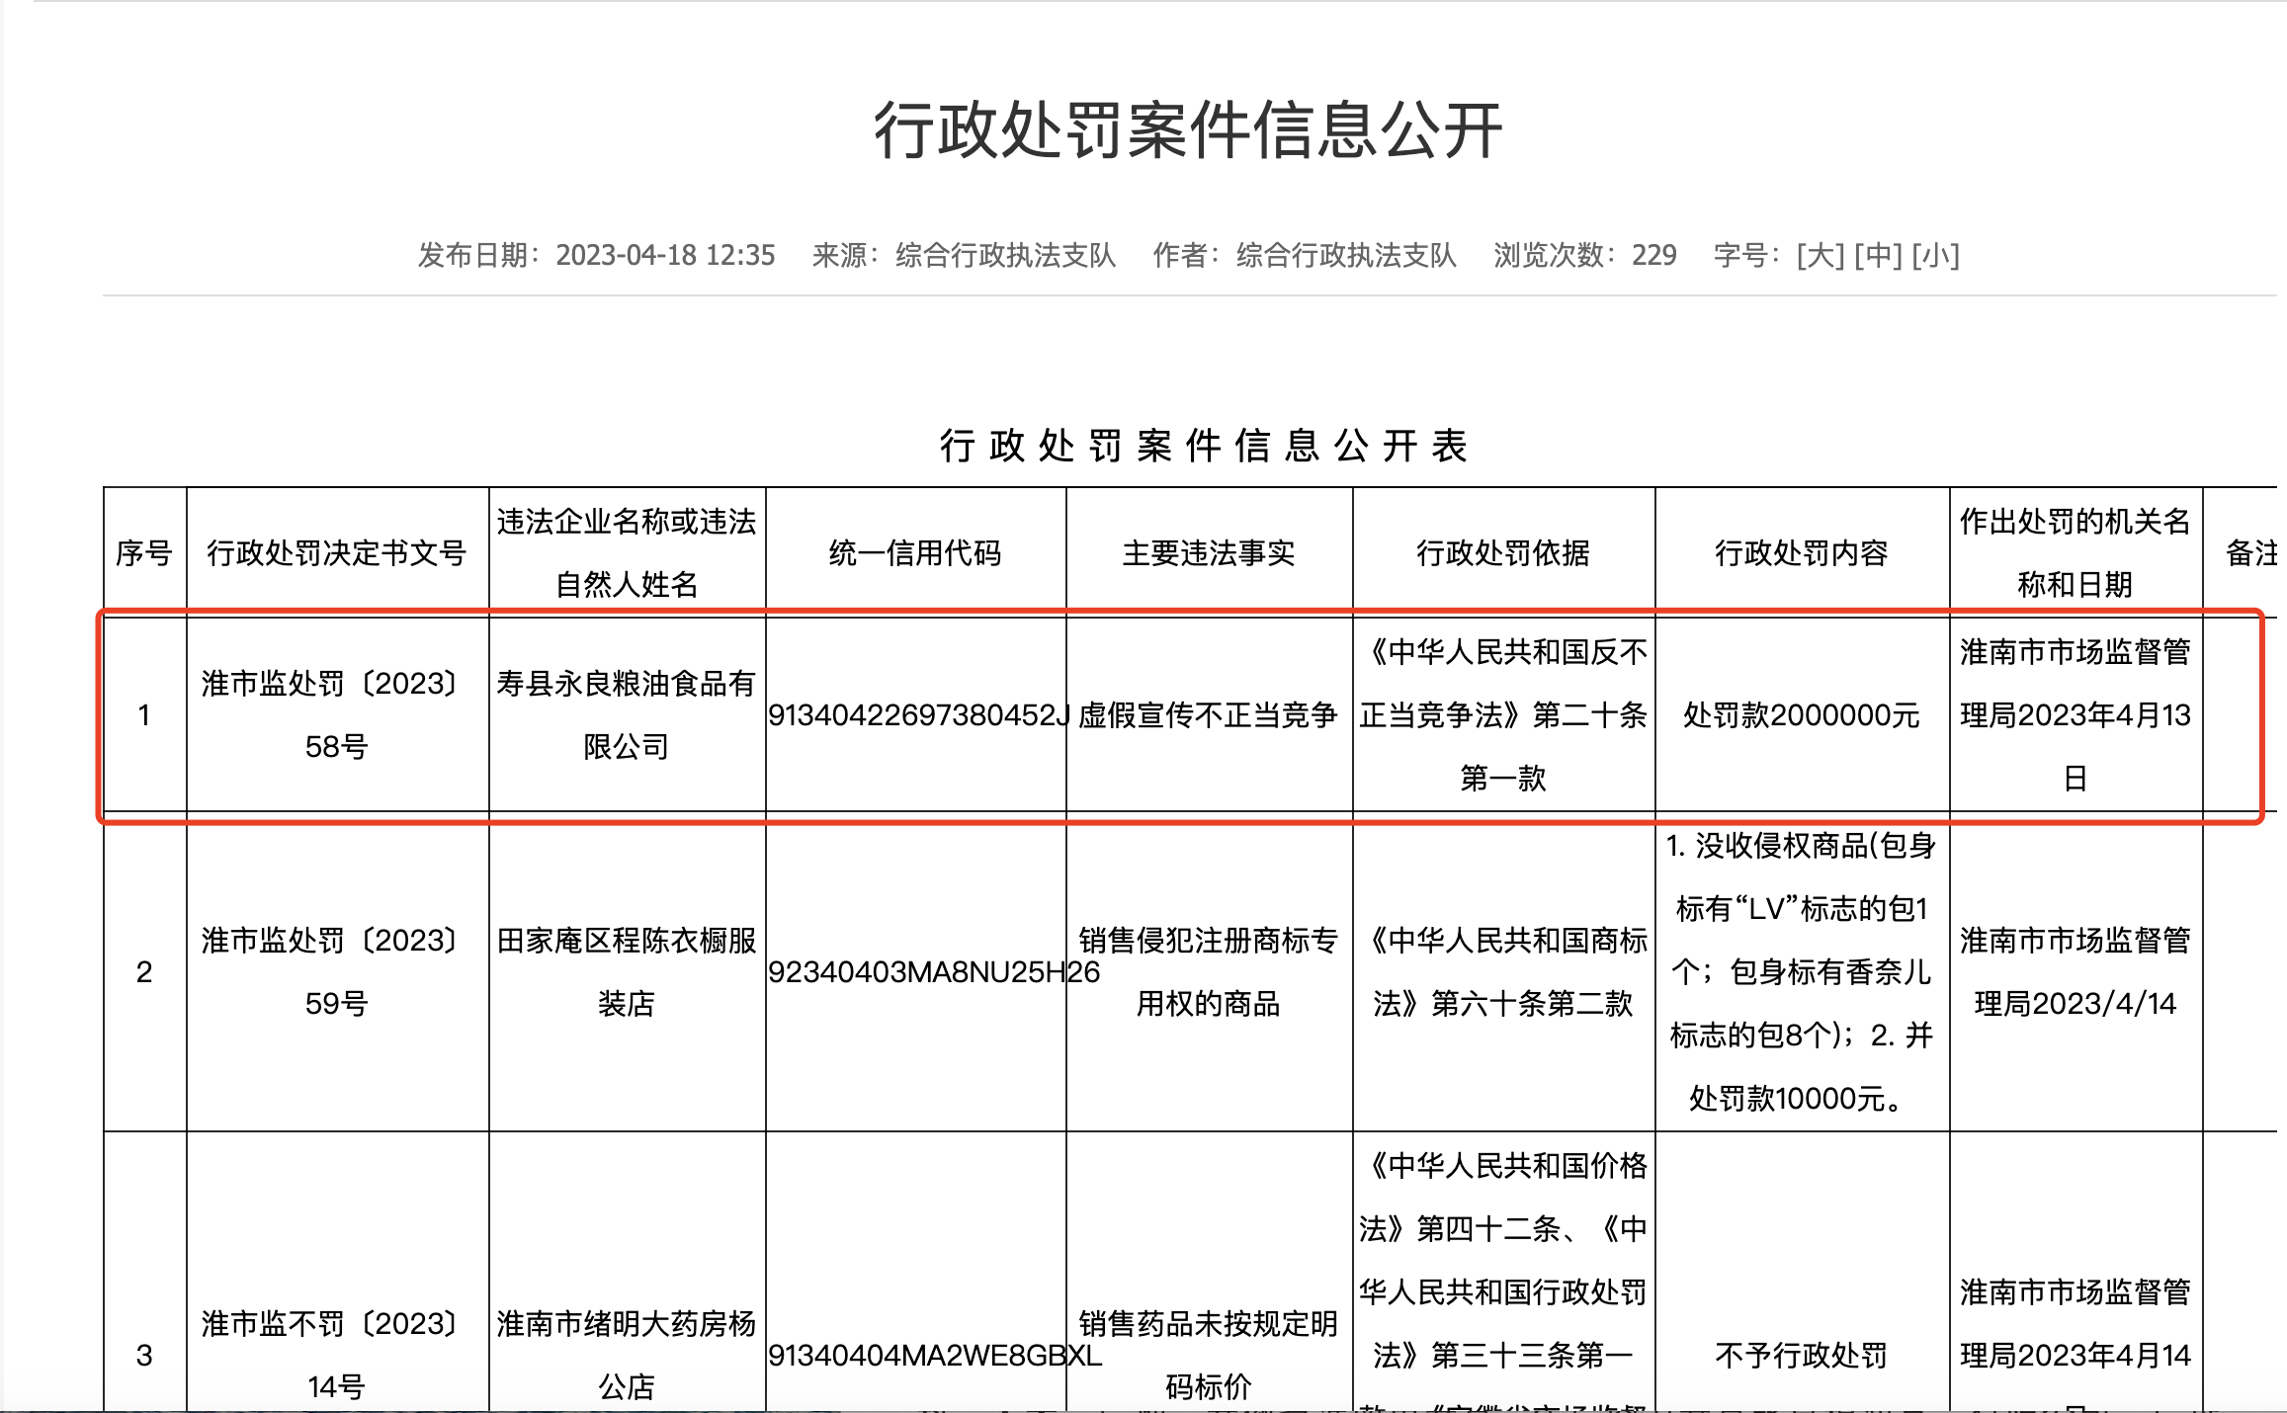The width and height of the screenshot is (2287, 1413).
Task: Set font size to medium [中]
Action: tap(1878, 255)
